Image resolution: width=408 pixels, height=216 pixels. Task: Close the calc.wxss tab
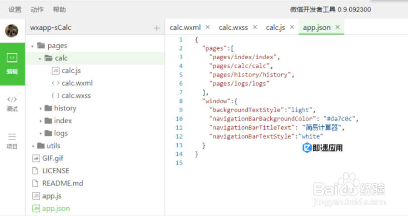click(255, 27)
